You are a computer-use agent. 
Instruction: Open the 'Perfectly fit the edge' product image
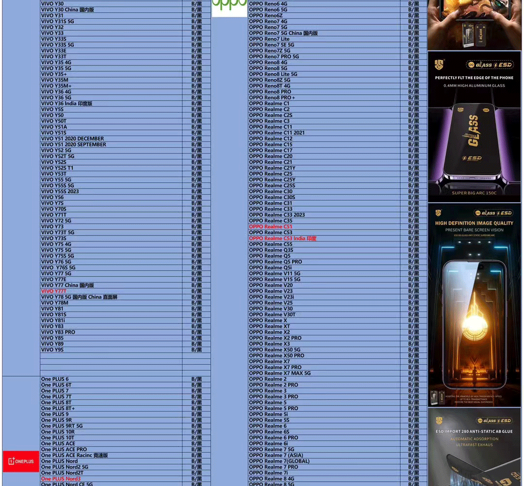474,127
